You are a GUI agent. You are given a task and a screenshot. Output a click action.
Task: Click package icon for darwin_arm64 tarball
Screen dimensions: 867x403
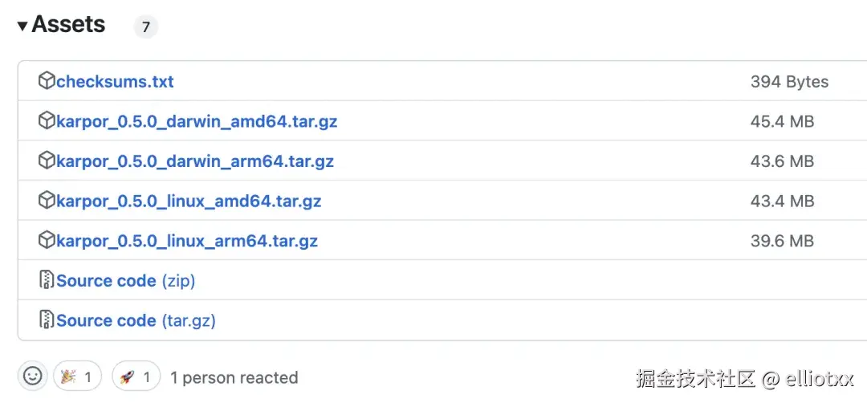47,161
